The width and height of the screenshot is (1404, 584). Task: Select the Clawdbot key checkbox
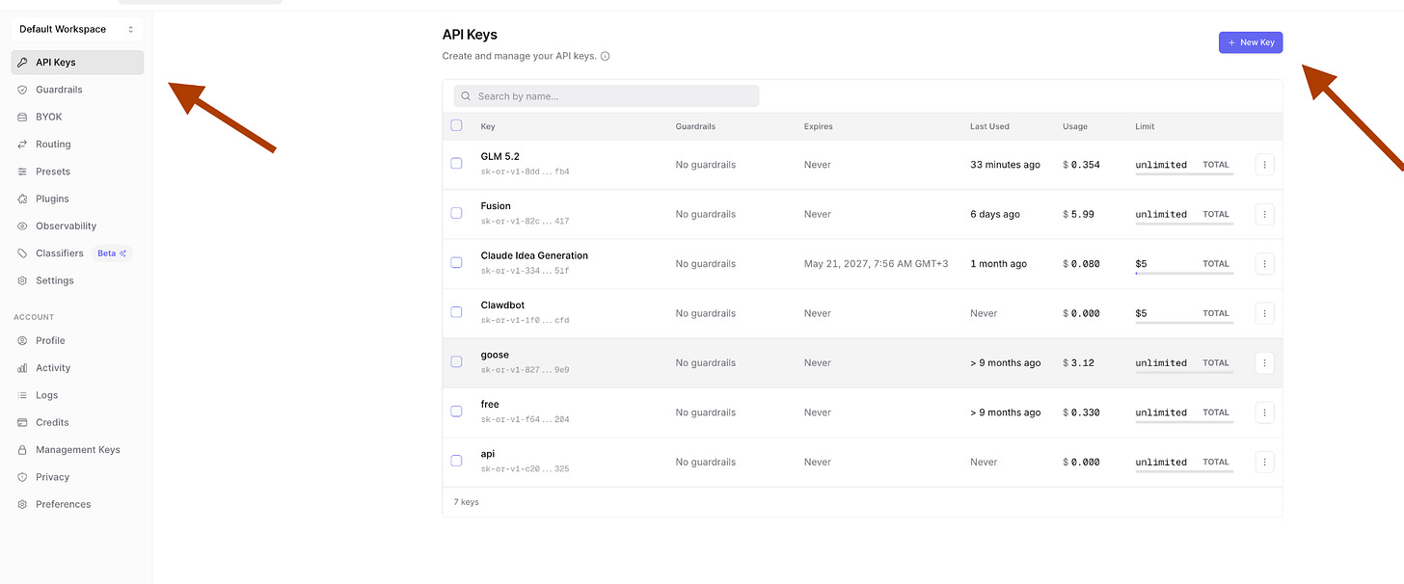click(x=456, y=312)
